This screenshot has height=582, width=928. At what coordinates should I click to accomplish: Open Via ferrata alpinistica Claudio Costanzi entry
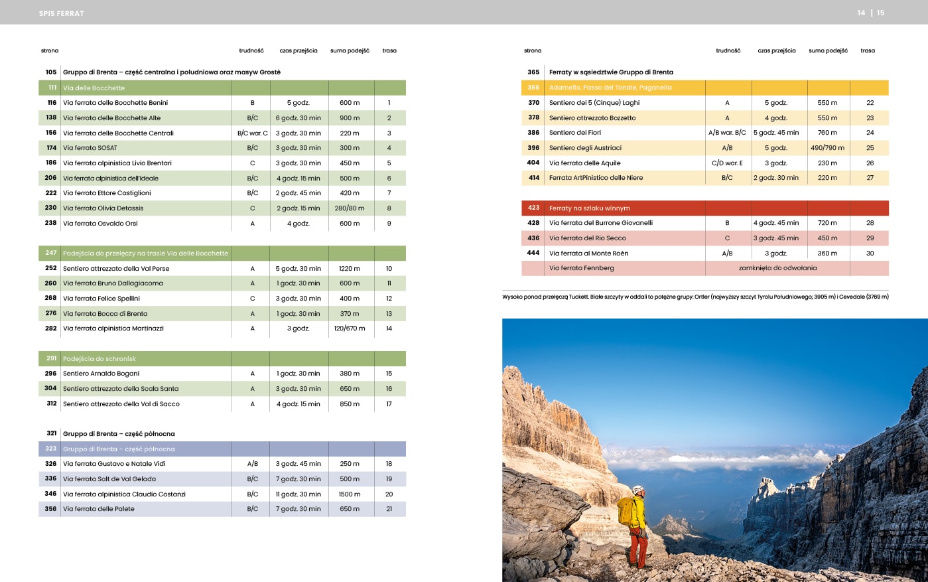pyautogui.click(x=124, y=494)
